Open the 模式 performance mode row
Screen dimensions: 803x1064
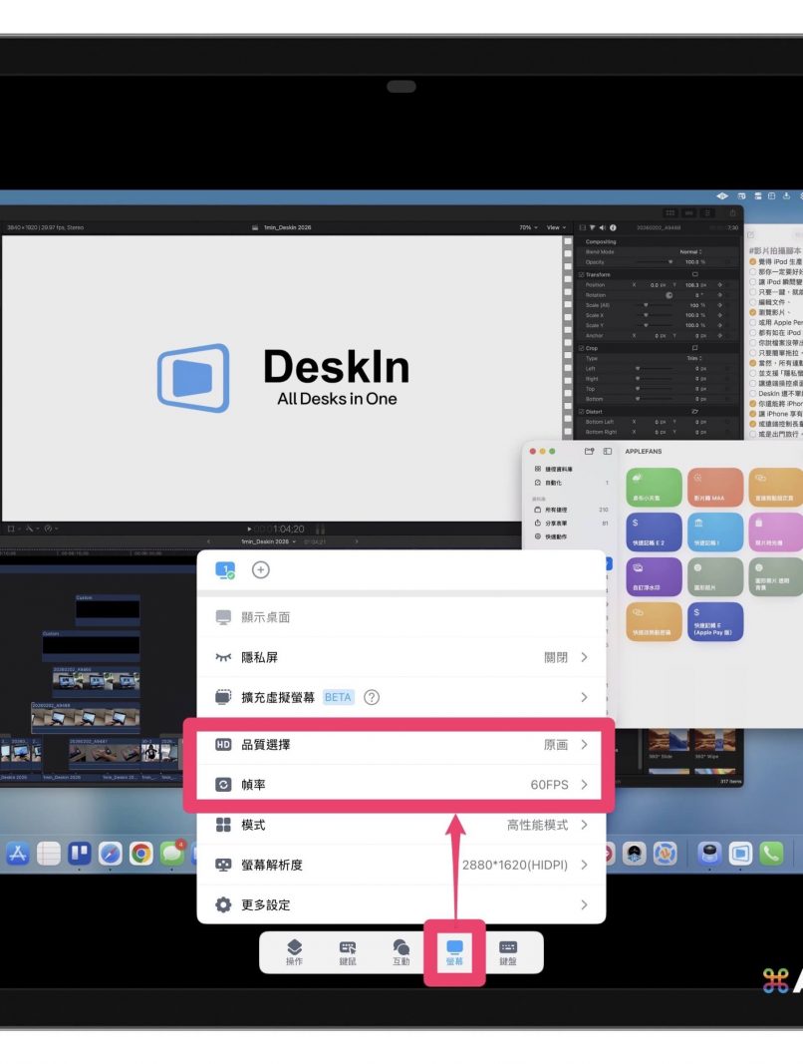pyautogui.click(x=401, y=825)
